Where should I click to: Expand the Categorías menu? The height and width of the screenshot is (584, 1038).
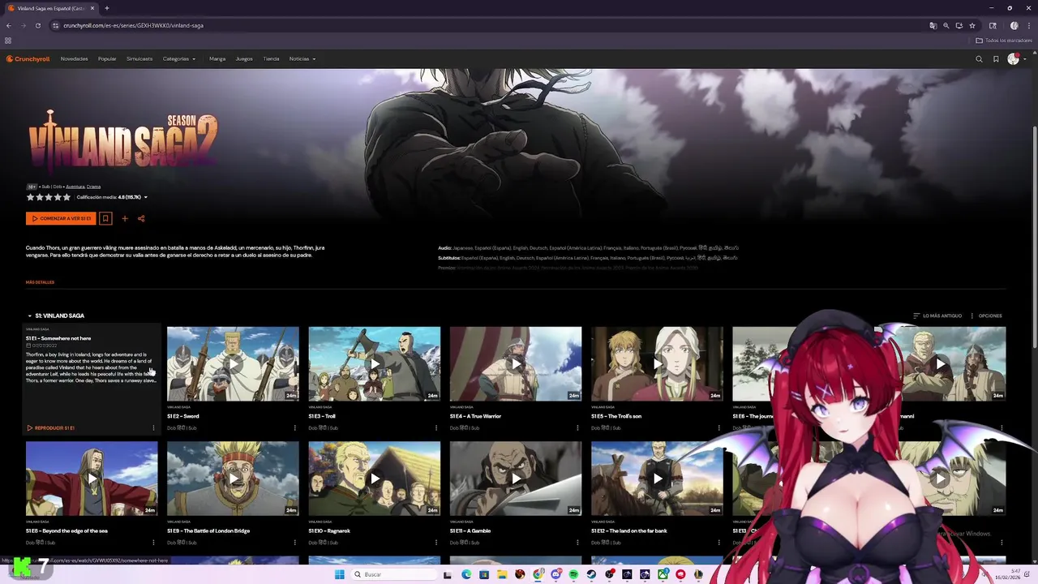179,58
